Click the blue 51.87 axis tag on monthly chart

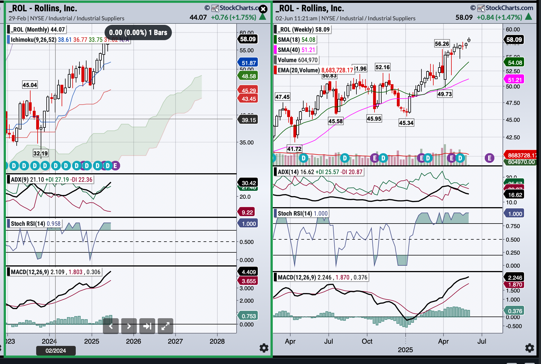pos(248,63)
